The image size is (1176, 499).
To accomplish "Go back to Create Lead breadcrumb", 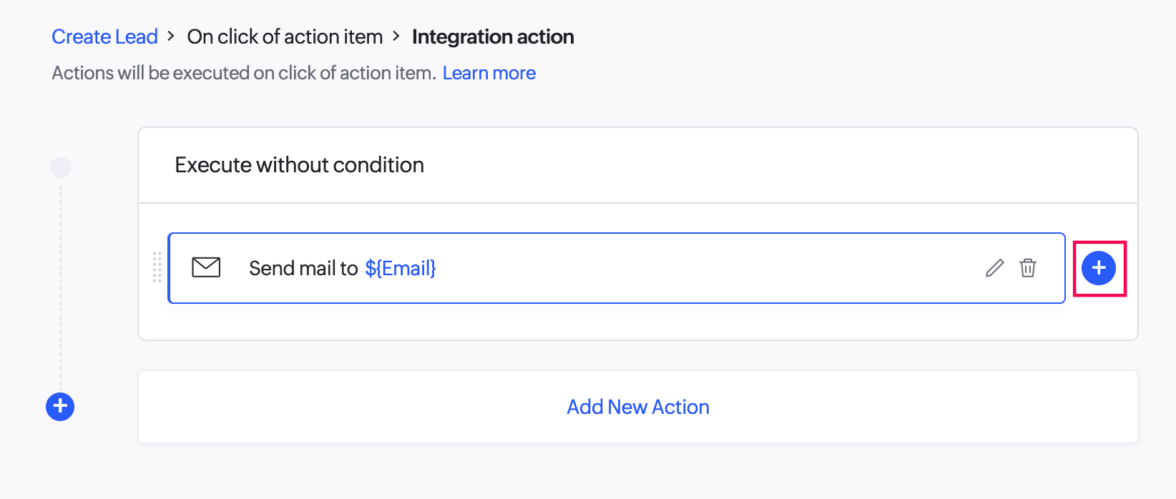I will point(104,36).
